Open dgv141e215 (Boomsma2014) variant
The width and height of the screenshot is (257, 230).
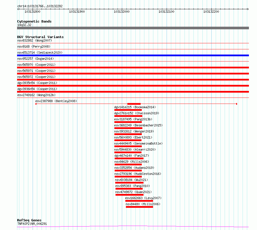[x=135, y=107]
